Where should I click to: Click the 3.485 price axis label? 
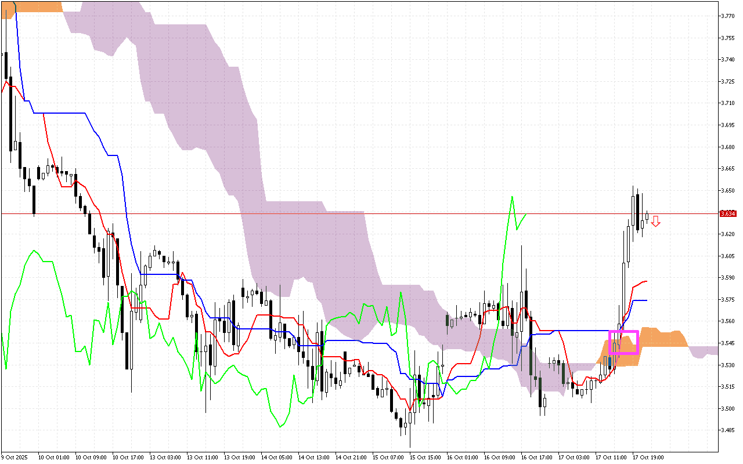pyautogui.click(x=728, y=430)
